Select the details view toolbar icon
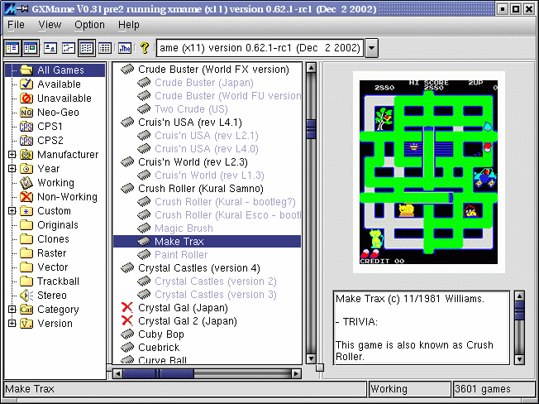Viewport: 539px width, 404px height. click(105, 48)
